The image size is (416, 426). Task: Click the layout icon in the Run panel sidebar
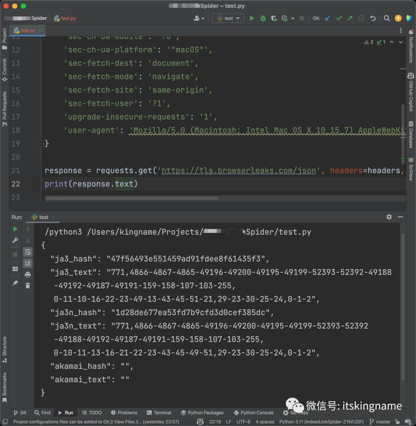click(x=15, y=269)
